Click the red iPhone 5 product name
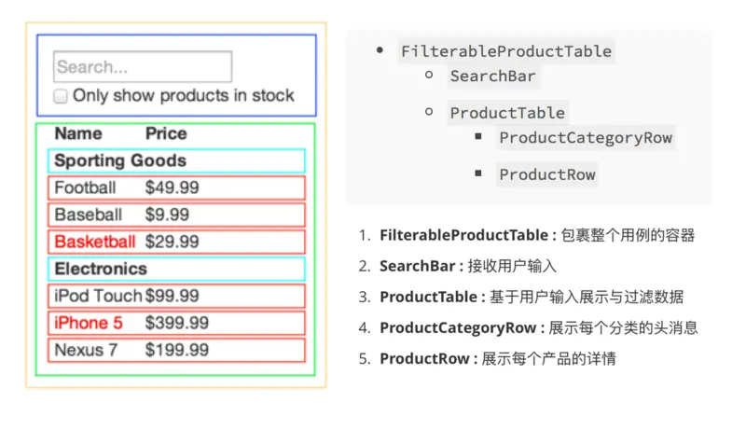This screenshot has width=746, height=430. [89, 323]
